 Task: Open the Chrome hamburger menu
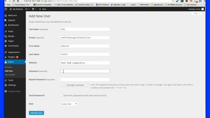(x=205, y=1)
